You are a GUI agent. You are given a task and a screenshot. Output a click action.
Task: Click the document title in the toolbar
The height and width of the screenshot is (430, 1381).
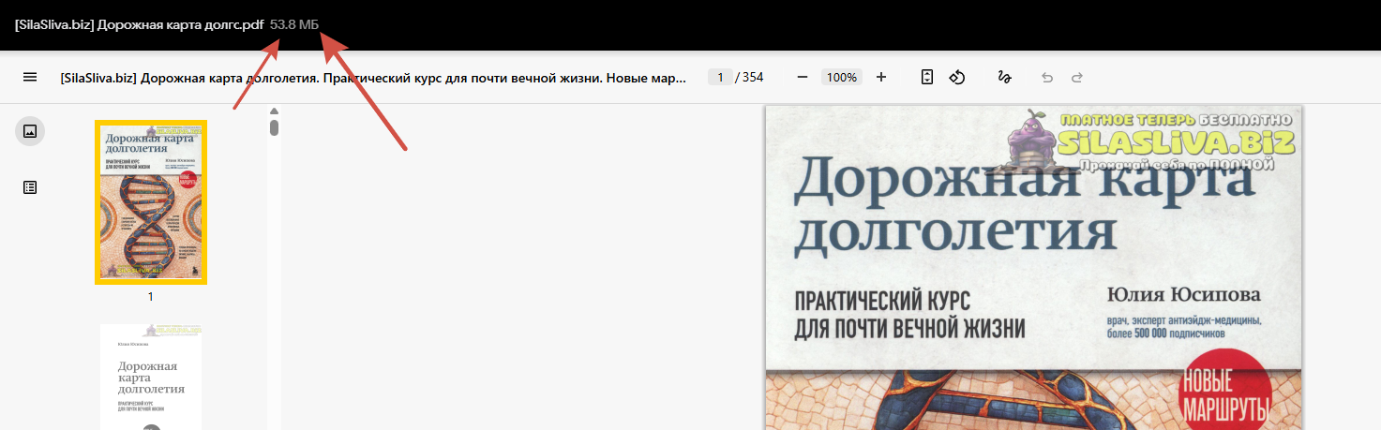[374, 77]
